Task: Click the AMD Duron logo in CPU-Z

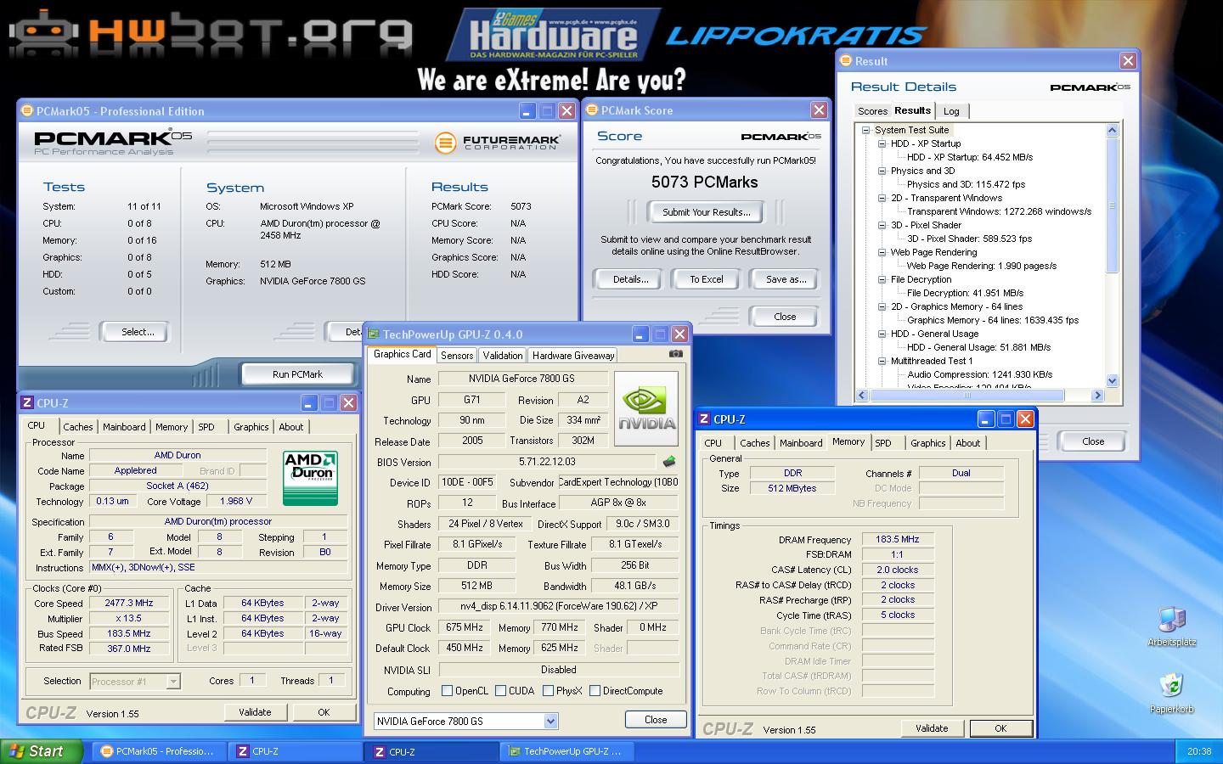Action: click(x=310, y=478)
